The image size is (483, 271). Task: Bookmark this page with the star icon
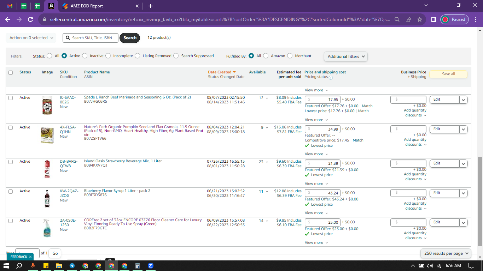tap(420, 19)
